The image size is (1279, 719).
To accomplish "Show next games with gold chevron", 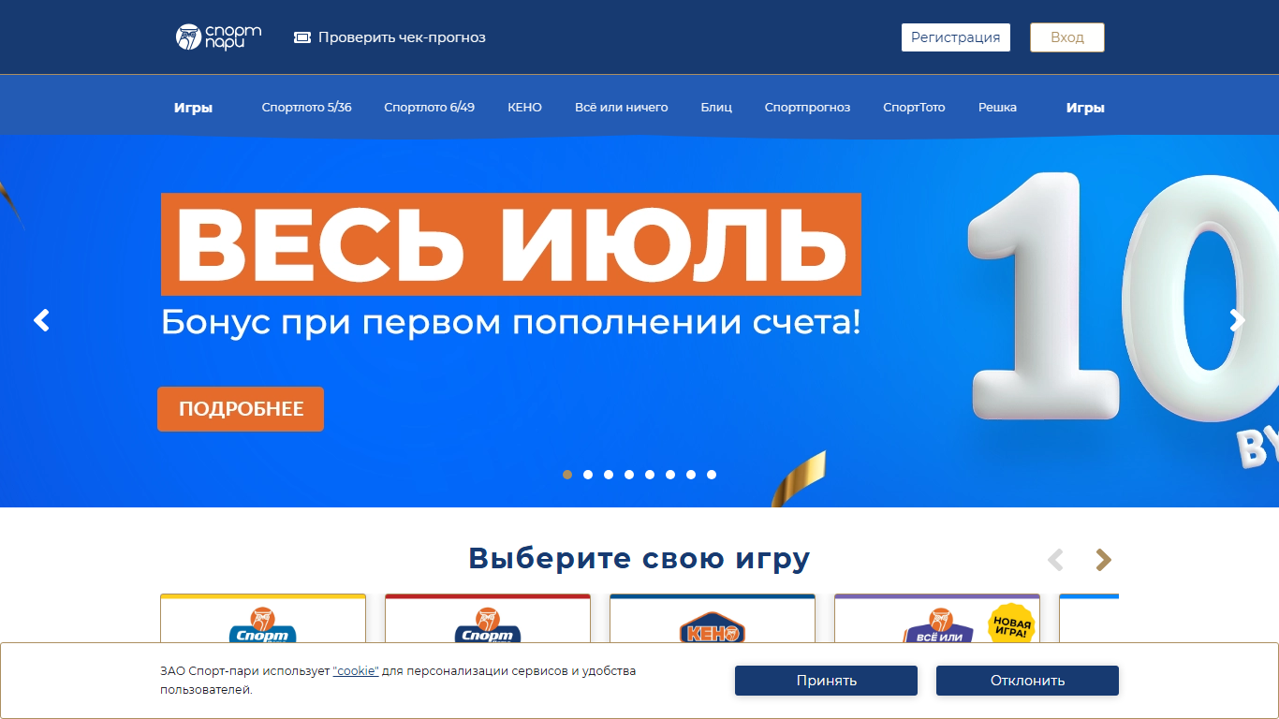I will pos(1104,560).
